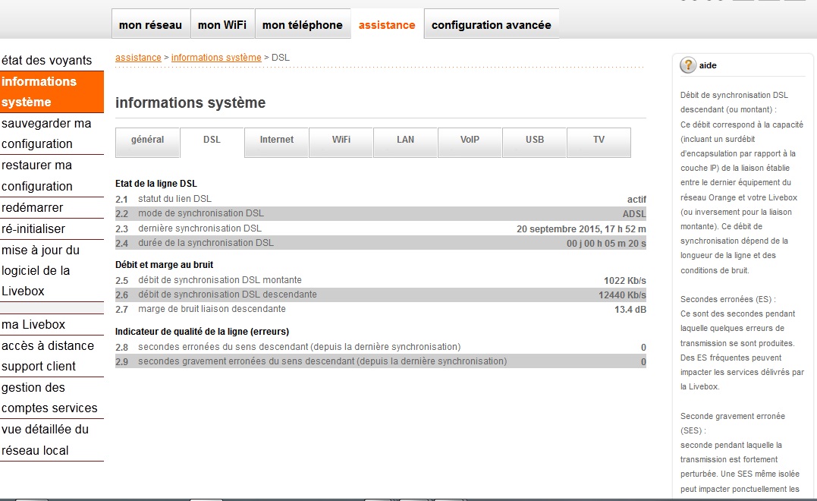Open vue détaillée du réseau local
The image size is (817, 501).
click(x=45, y=440)
